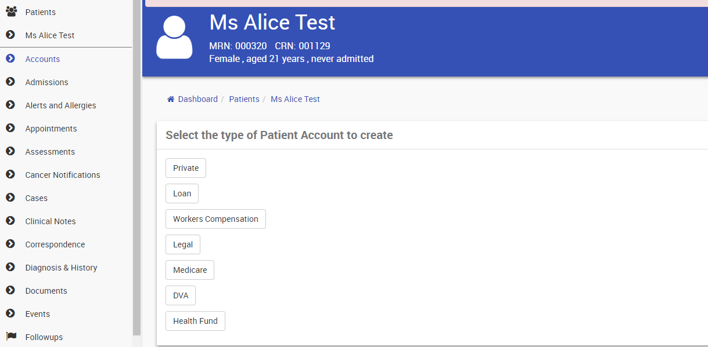The height and width of the screenshot is (347, 708).
Task: Click the arrow icon beside Accounts
Action: pyautogui.click(x=10, y=59)
